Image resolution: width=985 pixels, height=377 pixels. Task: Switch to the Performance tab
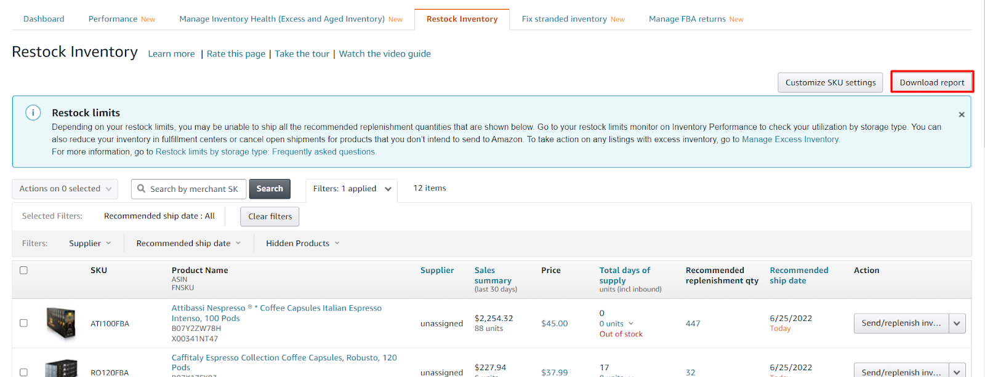[x=122, y=19]
